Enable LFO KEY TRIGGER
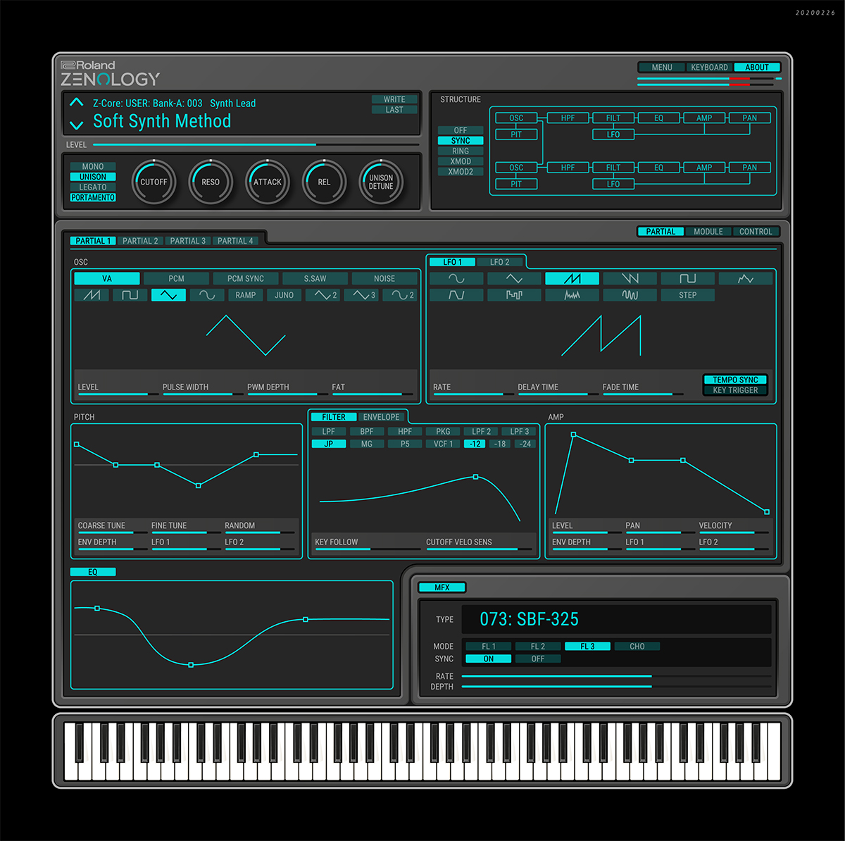This screenshot has width=845, height=841. 735,390
